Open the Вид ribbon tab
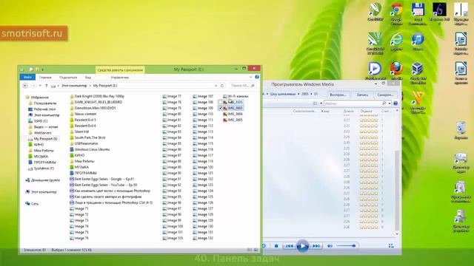Screen dimensions: 474x266 pyautogui.click(x=88, y=78)
